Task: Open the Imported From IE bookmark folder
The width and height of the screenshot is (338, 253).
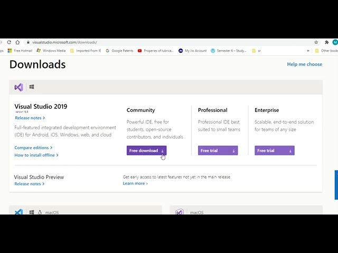Action: (x=86, y=51)
